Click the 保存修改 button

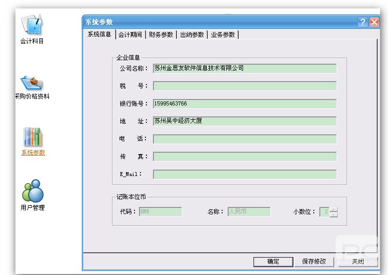[314, 262]
